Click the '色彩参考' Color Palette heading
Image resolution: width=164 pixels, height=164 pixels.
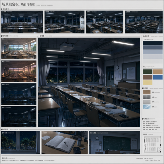tap(146, 36)
